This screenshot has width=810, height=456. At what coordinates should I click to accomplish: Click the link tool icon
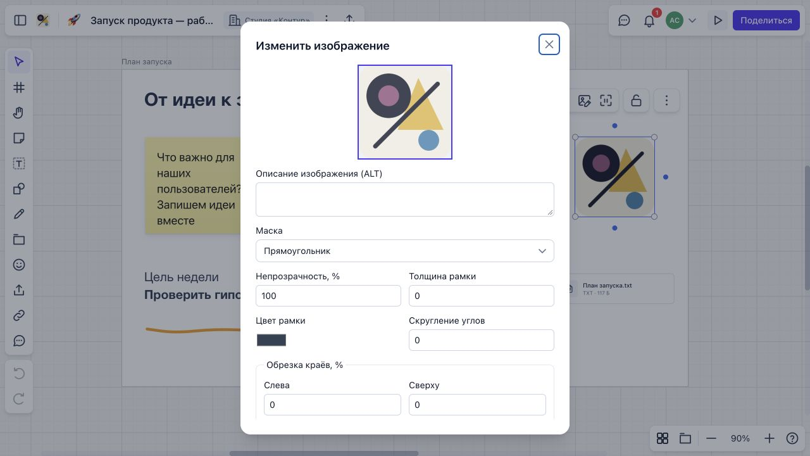[19, 315]
